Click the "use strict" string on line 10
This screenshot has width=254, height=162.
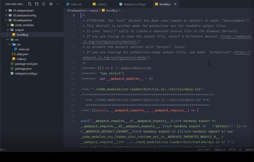[111, 73]
